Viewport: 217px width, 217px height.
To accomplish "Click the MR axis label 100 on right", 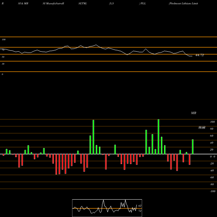I will pos(212,122).
